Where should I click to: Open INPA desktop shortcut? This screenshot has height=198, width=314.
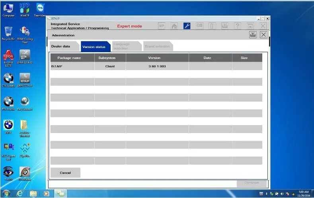tap(8, 127)
